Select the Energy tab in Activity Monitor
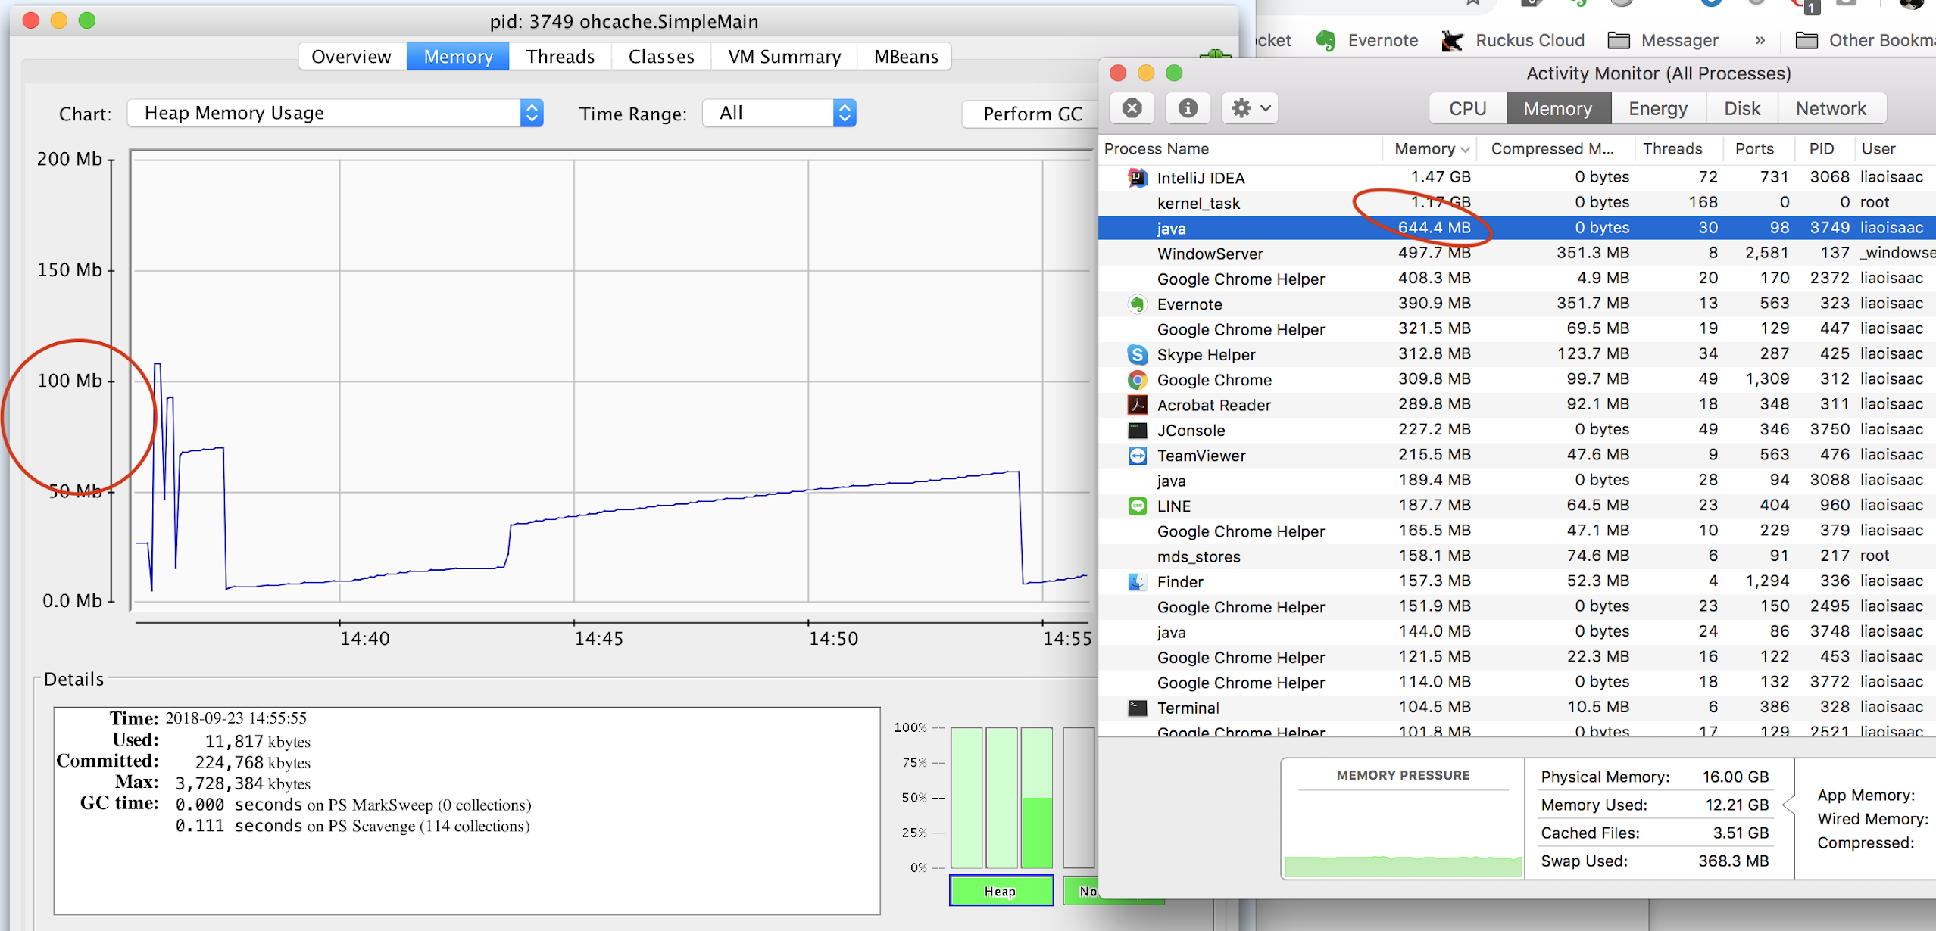Viewport: 1936px width, 931px height. point(1657,108)
